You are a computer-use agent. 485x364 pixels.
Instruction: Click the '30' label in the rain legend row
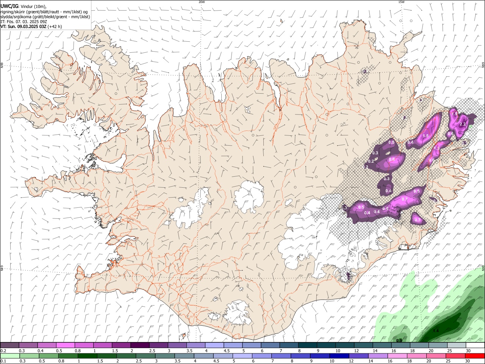(468, 361)
